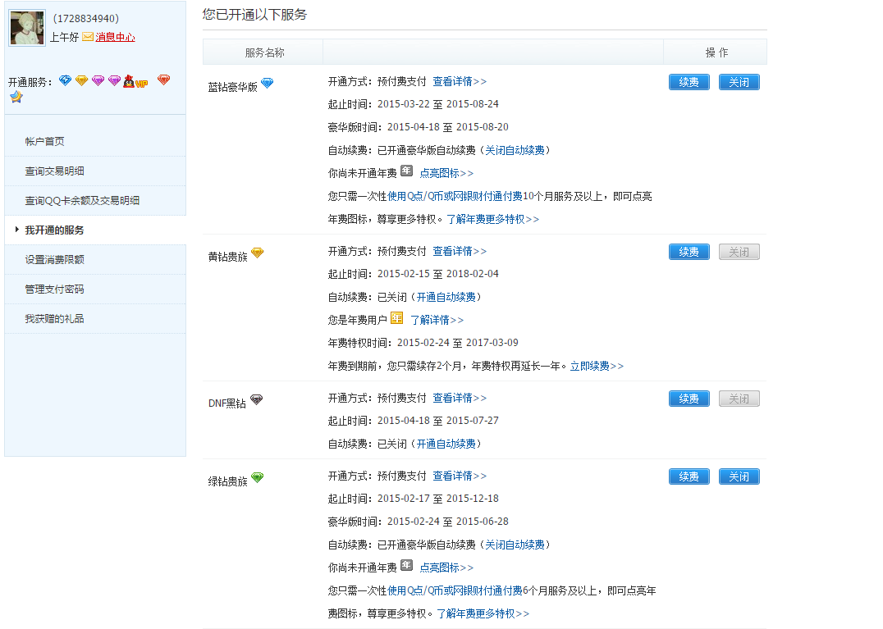Click 开通自动续费 link in DNF黑钻 row

click(x=446, y=444)
